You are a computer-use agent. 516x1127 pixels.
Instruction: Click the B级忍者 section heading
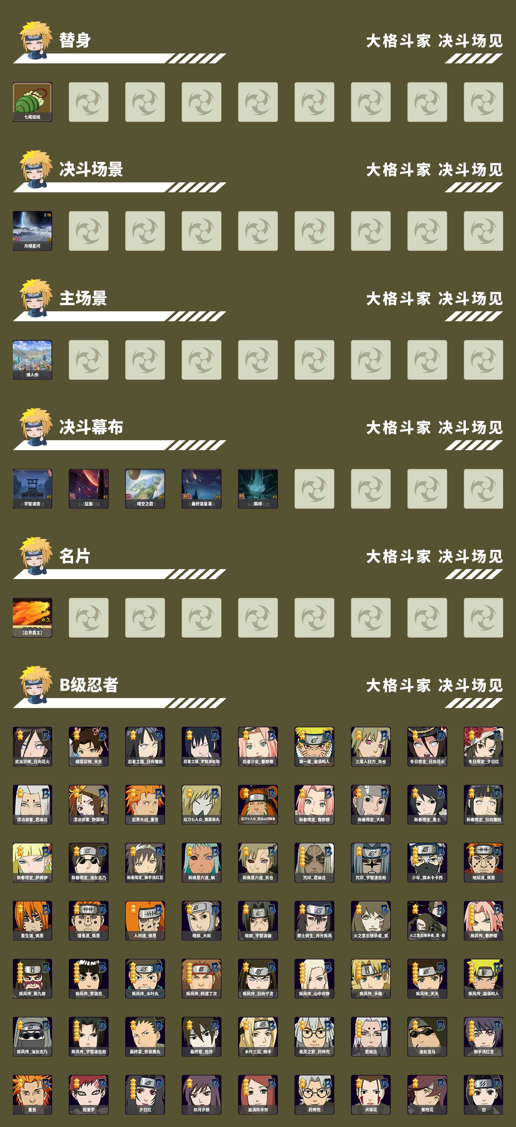tap(89, 685)
